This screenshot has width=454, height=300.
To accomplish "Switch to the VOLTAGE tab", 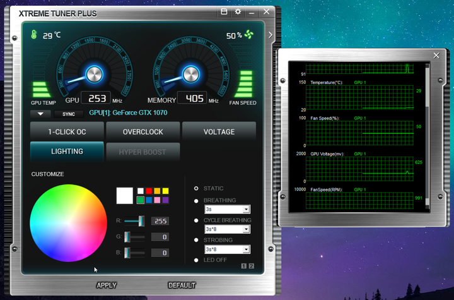I will tap(219, 132).
